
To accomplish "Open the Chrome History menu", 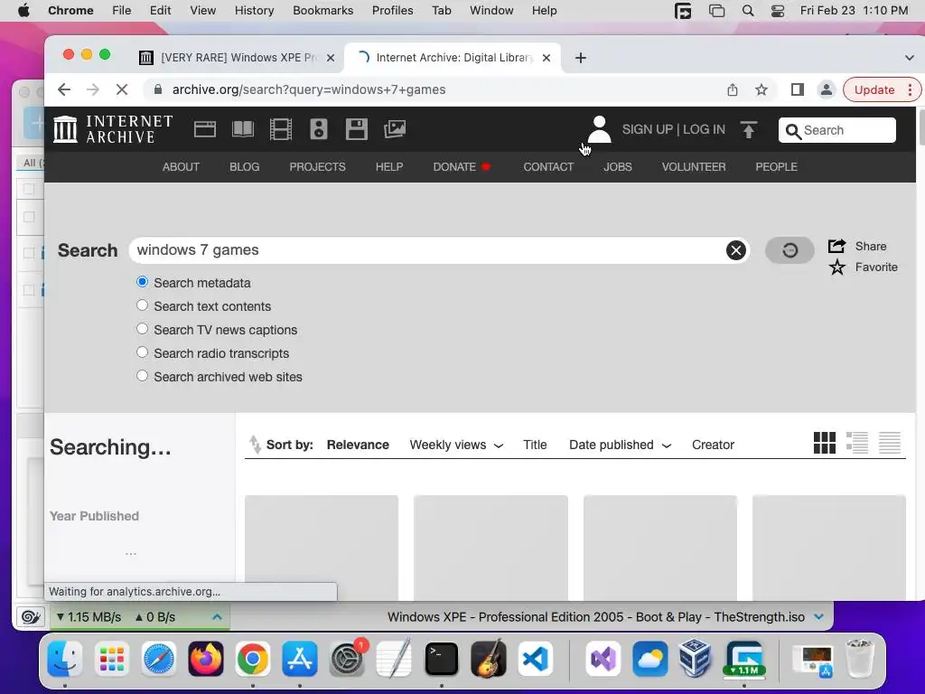I will click(254, 11).
